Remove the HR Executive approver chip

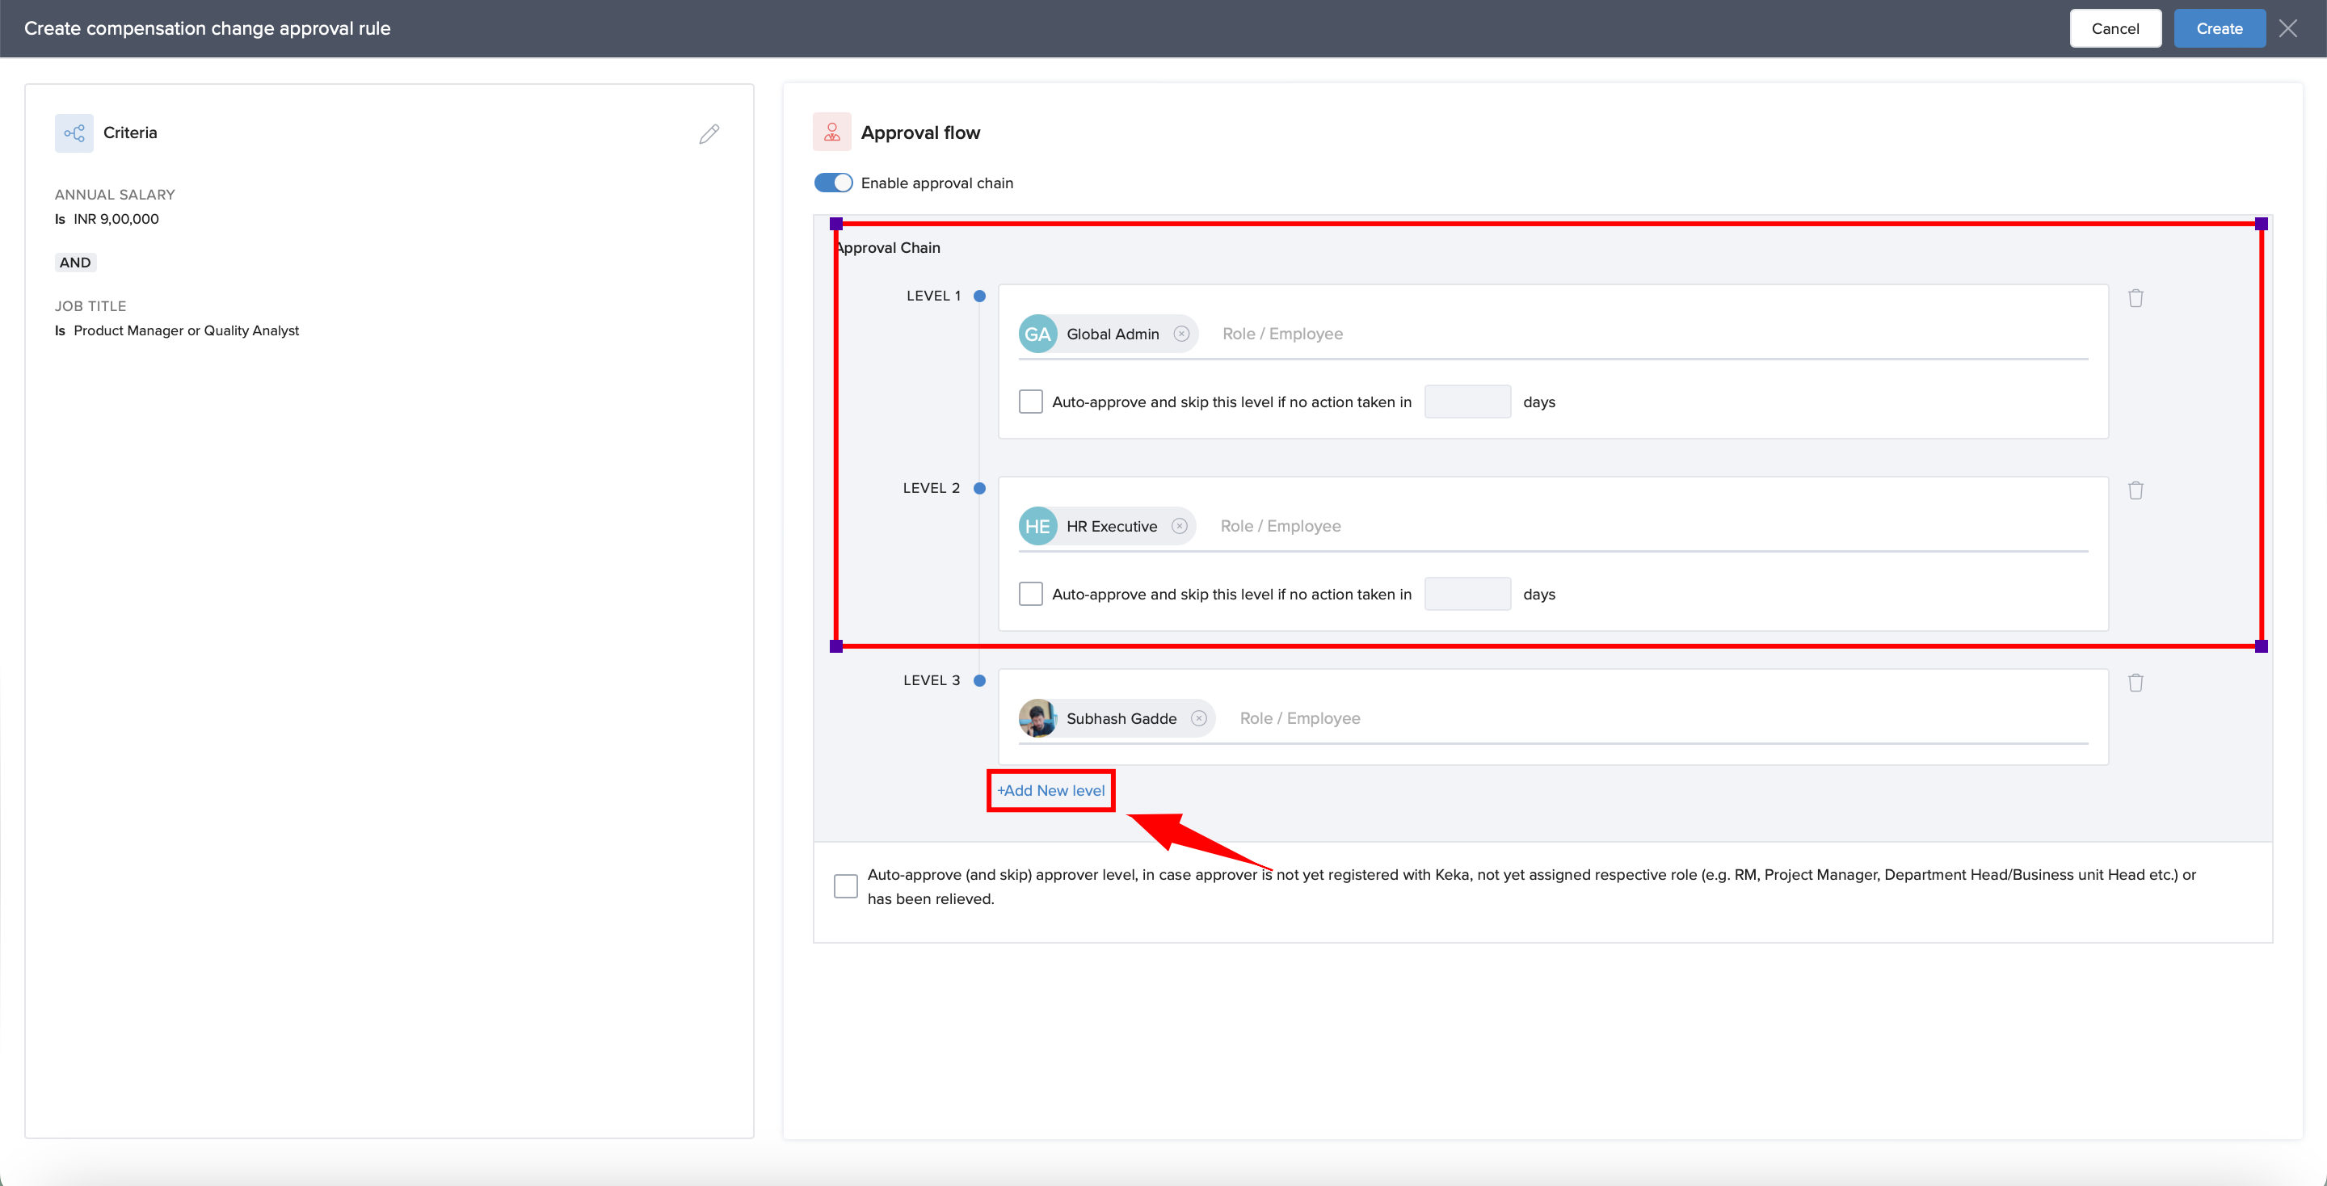(x=1180, y=527)
